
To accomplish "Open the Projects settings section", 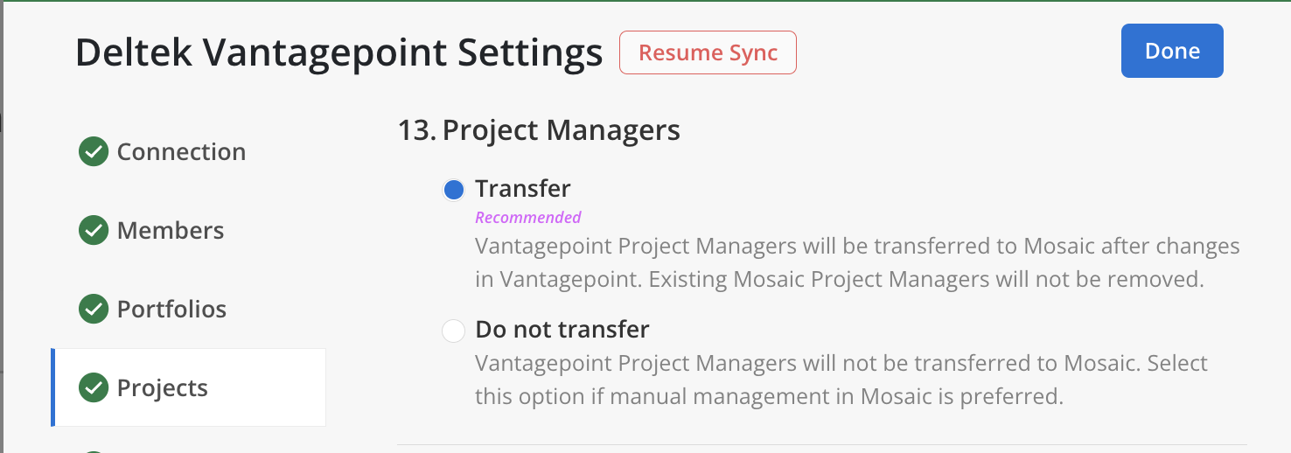I will click(163, 388).
